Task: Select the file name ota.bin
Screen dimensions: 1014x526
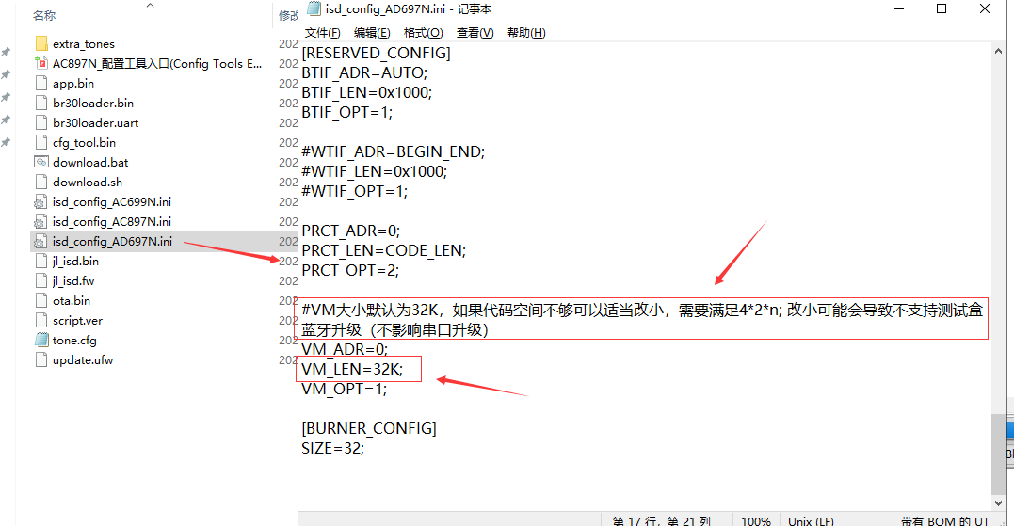Action: pyautogui.click(x=72, y=300)
